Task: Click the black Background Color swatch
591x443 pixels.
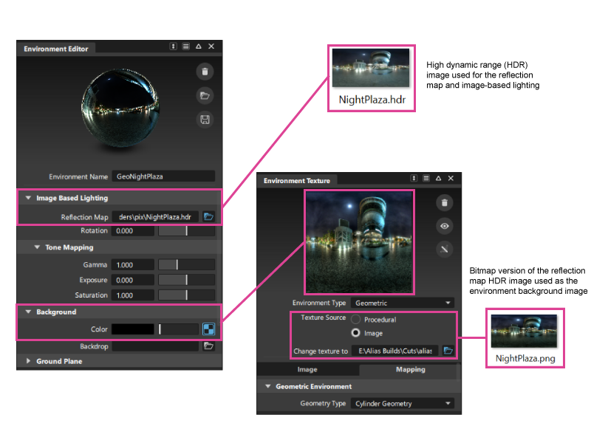Action: 133,329
